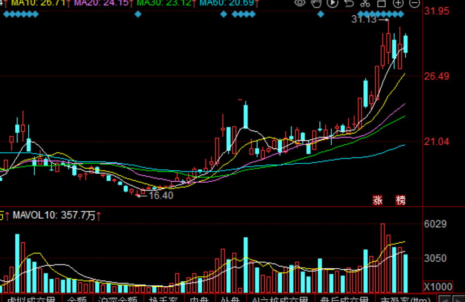Screen dimensions: 465x302
Task: Toggle the eye visibility icon in chart toolbar
Action: (300, 3)
